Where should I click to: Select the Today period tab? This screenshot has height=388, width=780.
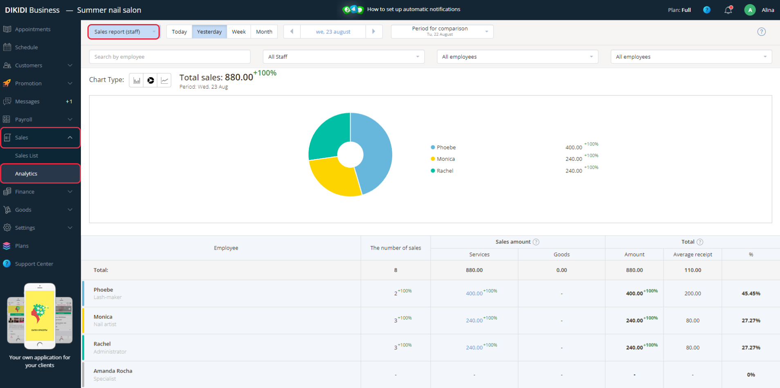point(179,31)
